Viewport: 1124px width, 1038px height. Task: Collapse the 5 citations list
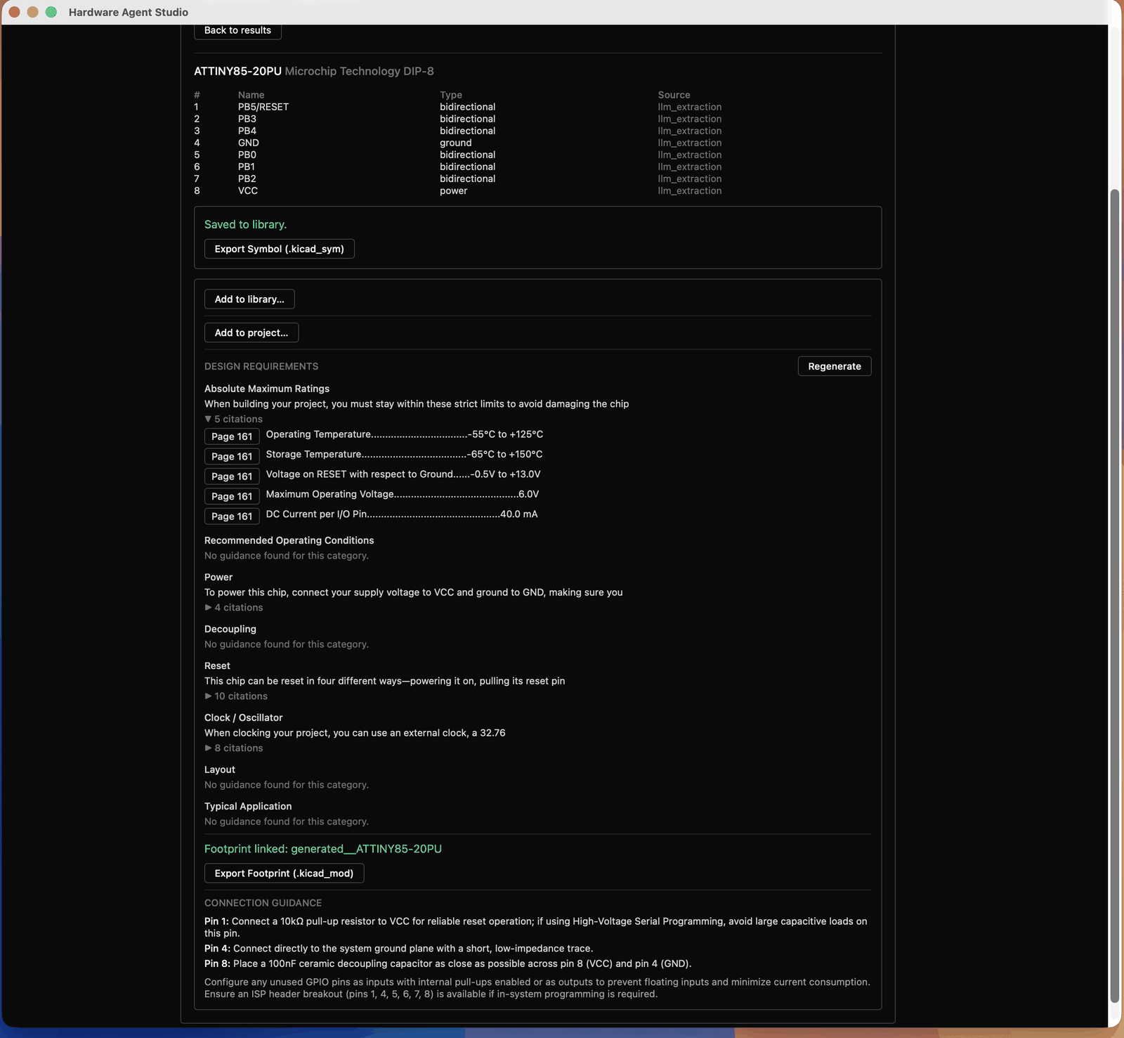(233, 419)
